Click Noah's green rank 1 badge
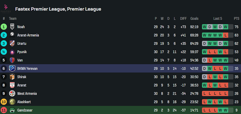Image resolution: width=241 pixels, height=114 pixels. 4,27
